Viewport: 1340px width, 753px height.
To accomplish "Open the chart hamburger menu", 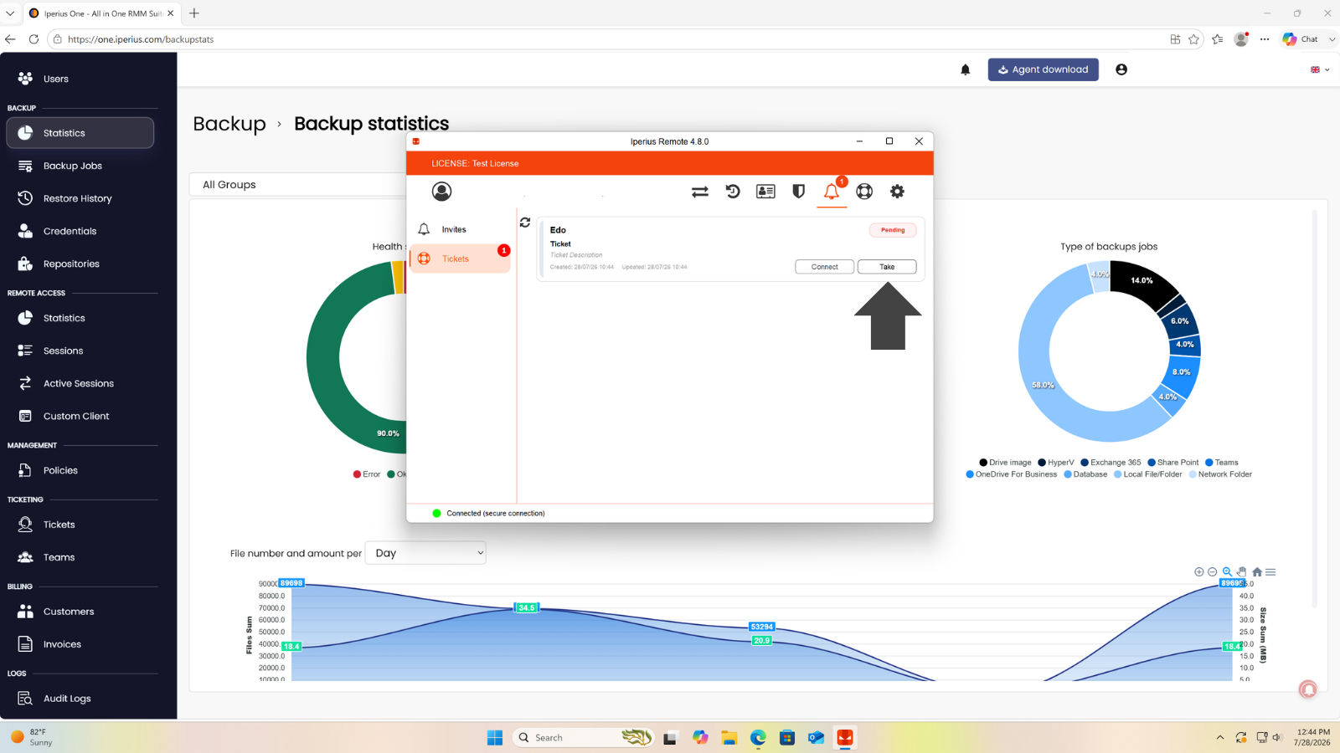I will pos(1270,572).
